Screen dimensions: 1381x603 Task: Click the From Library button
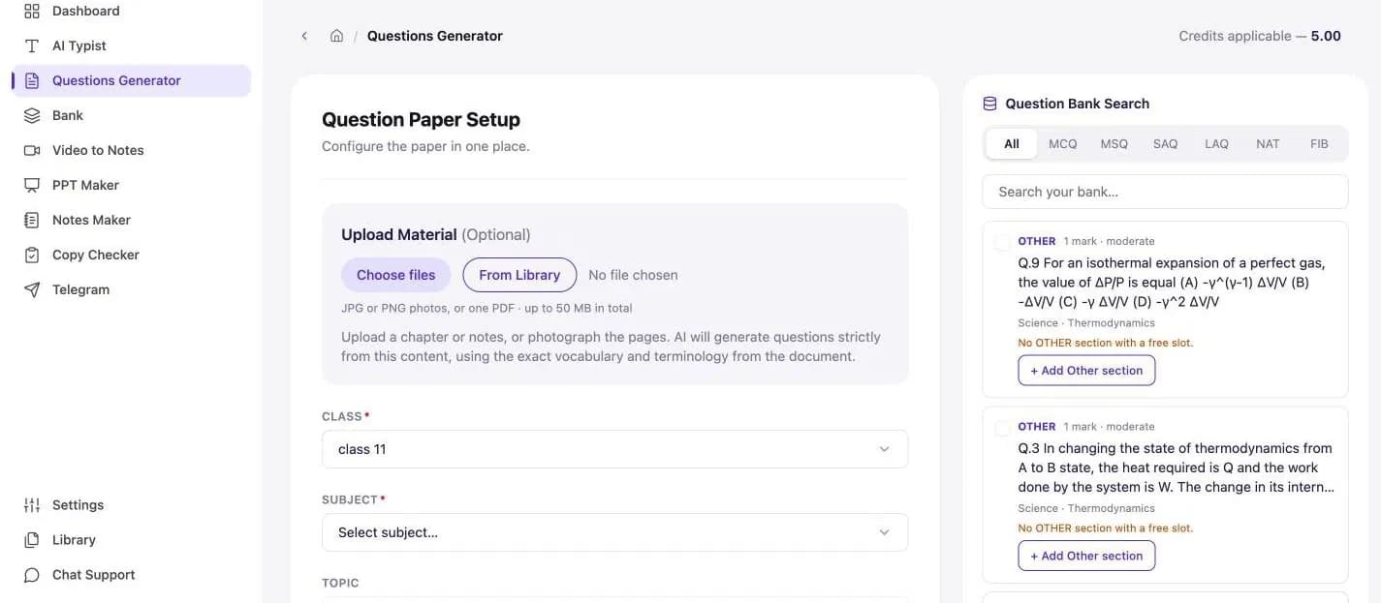click(519, 275)
